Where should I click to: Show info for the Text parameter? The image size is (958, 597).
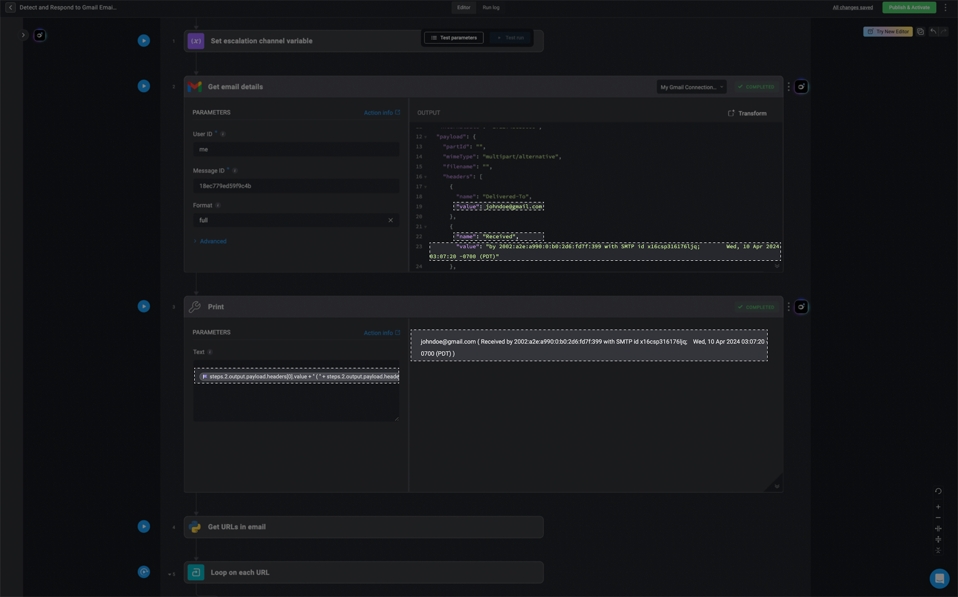(x=210, y=352)
